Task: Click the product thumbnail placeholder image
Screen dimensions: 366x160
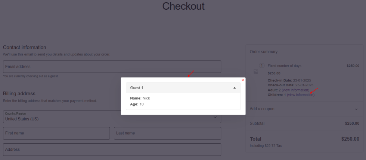Action: 256,71
